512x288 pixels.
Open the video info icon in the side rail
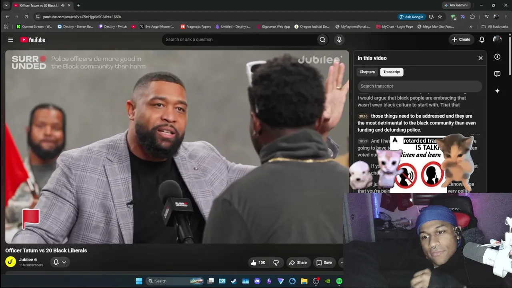pos(497,57)
